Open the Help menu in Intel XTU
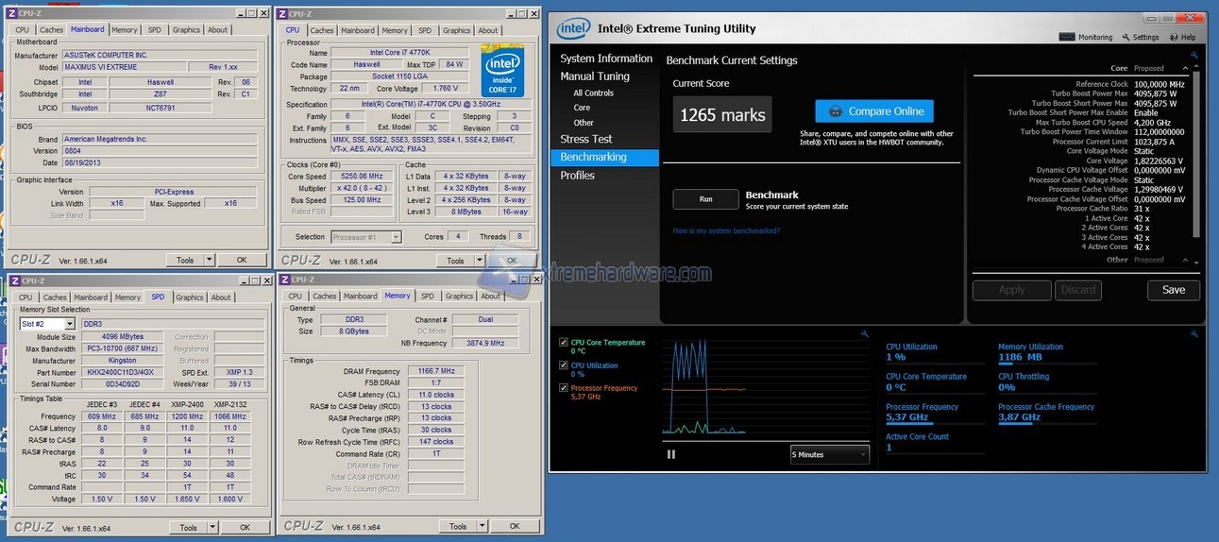 pos(1182,38)
